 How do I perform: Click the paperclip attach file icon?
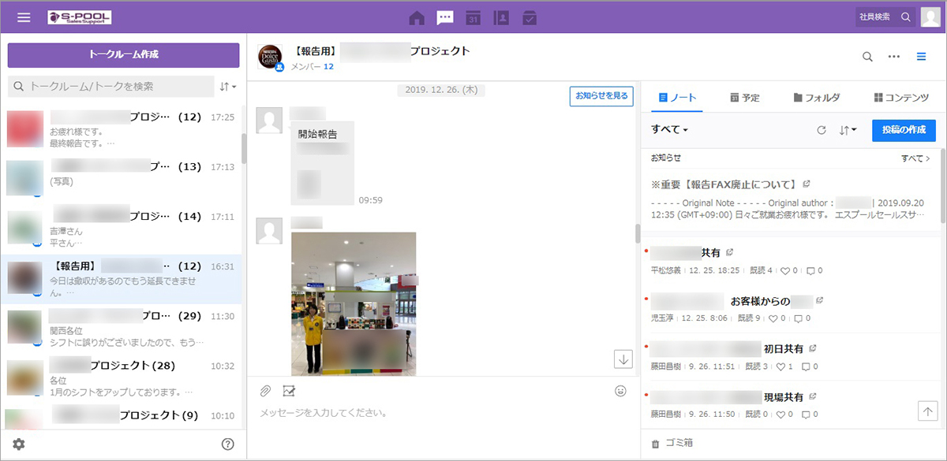(x=266, y=391)
